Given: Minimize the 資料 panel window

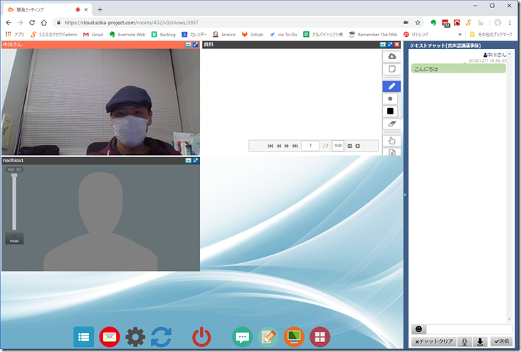Looking at the screenshot, I should 383,45.
